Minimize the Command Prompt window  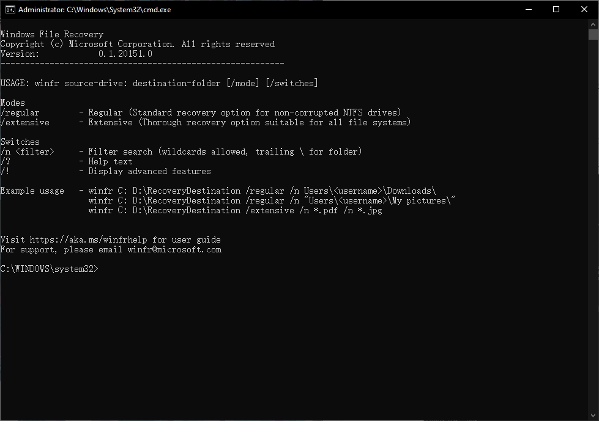528,10
